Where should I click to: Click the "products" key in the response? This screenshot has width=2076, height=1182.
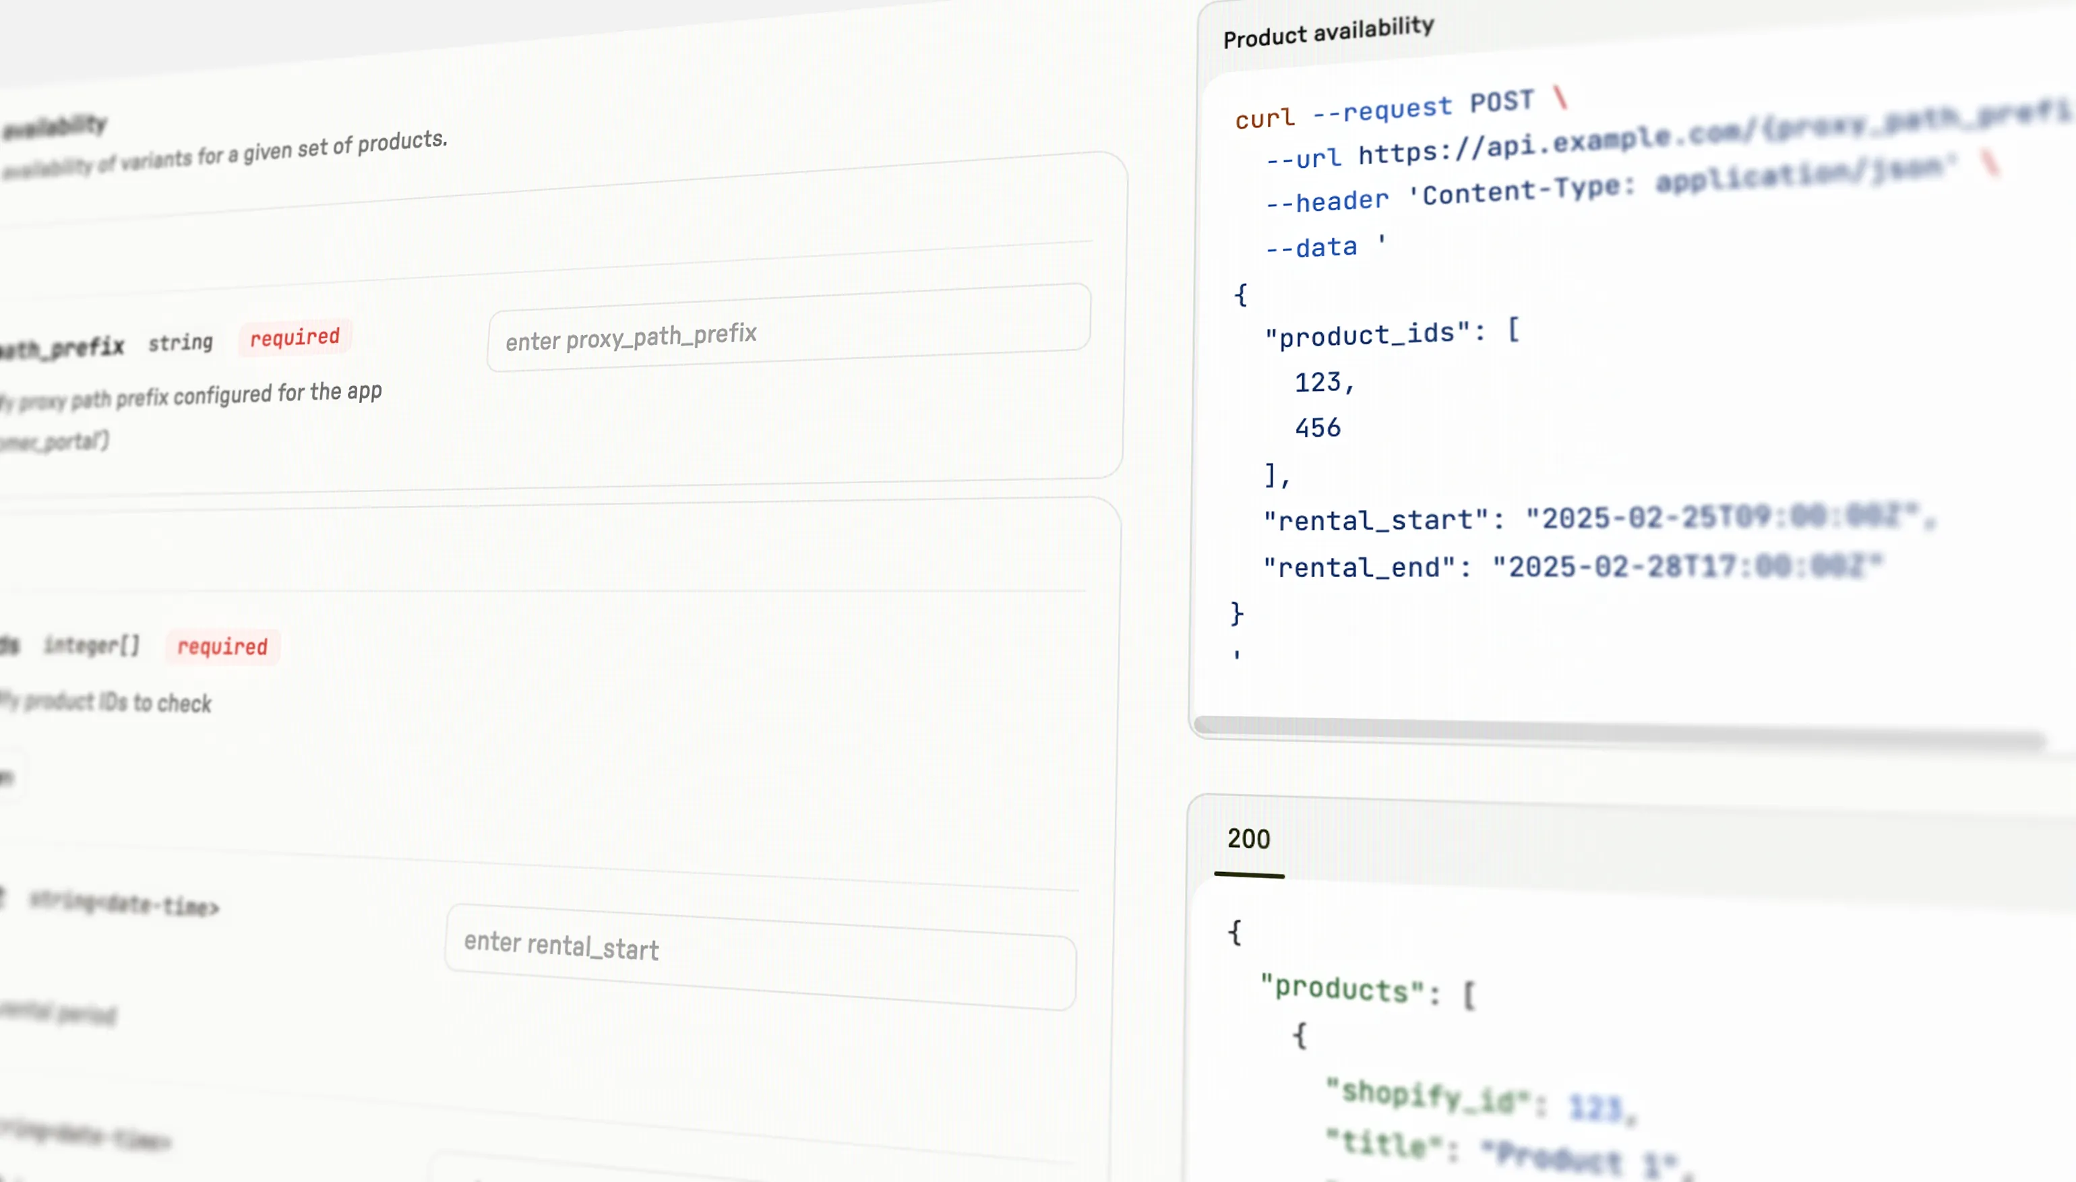1342,989
